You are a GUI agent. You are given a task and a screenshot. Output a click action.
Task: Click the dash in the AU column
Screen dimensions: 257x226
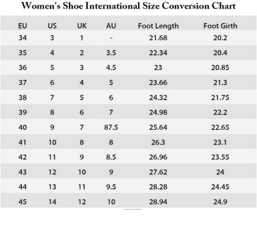coord(111,38)
